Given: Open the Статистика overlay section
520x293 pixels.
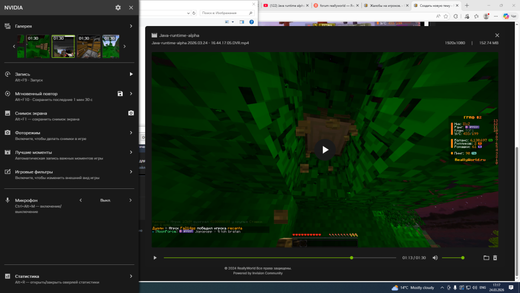Looking at the screenshot, I should [131, 276].
